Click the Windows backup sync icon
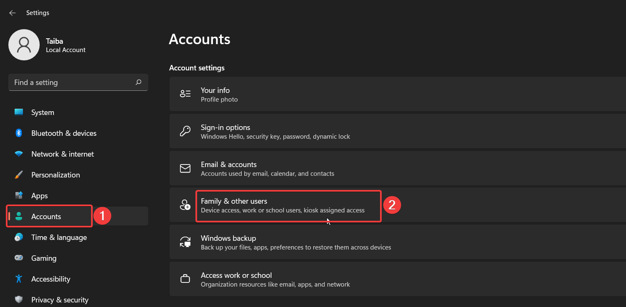The image size is (626, 307). click(185, 242)
